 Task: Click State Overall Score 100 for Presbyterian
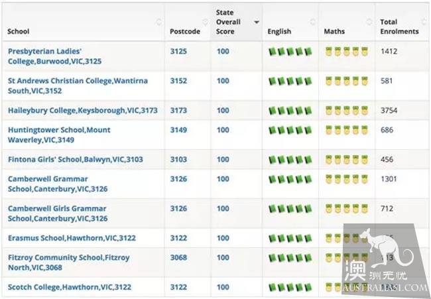(223, 52)
